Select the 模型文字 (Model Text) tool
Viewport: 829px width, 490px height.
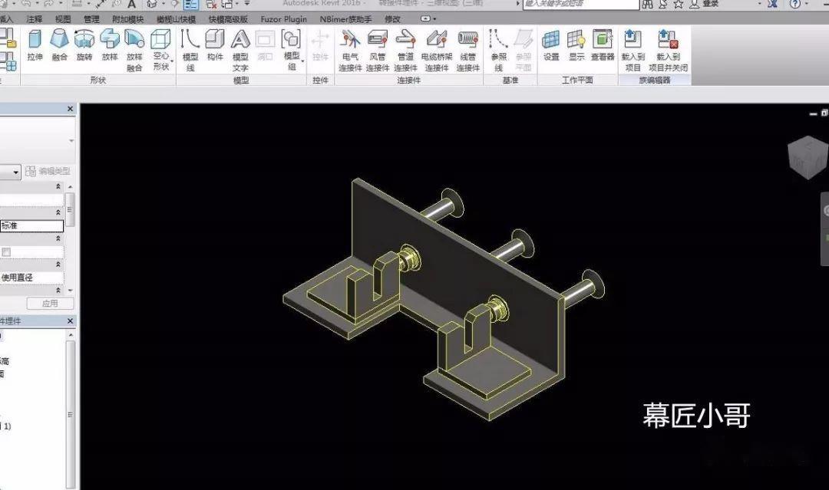click(x=240, y=51)
